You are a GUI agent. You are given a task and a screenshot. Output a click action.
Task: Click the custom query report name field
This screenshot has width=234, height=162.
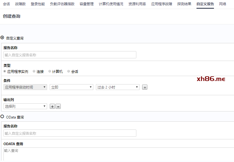point(70,55)
